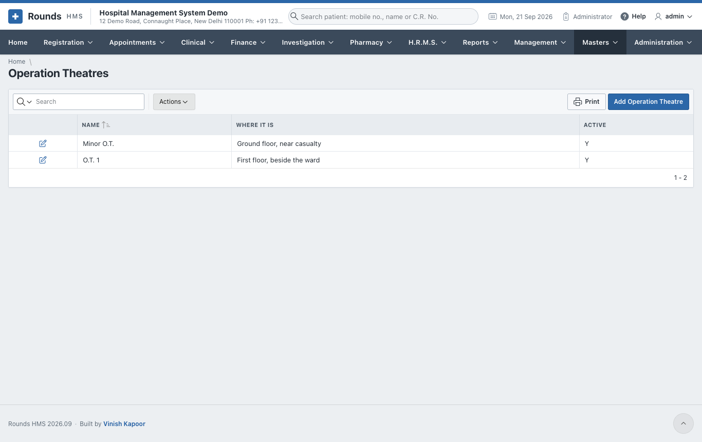The height and width of the screenshot is (442, 702).
Task: Click the calendar date icon in header
Action: click(492, 16)
